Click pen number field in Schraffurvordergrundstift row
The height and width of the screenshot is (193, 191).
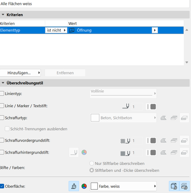pyautogui.click(x=137, y=141)
